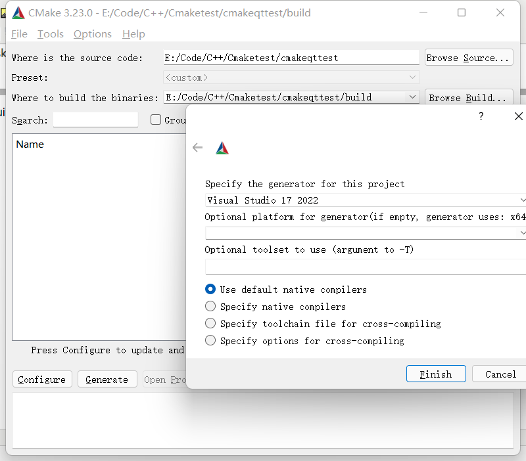Minimize the CMake window
Viewport: 526px width, 461px height.
(x=423, y=12)
